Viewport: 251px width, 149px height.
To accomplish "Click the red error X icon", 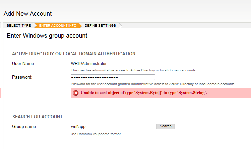I will [x=76, y=93].
